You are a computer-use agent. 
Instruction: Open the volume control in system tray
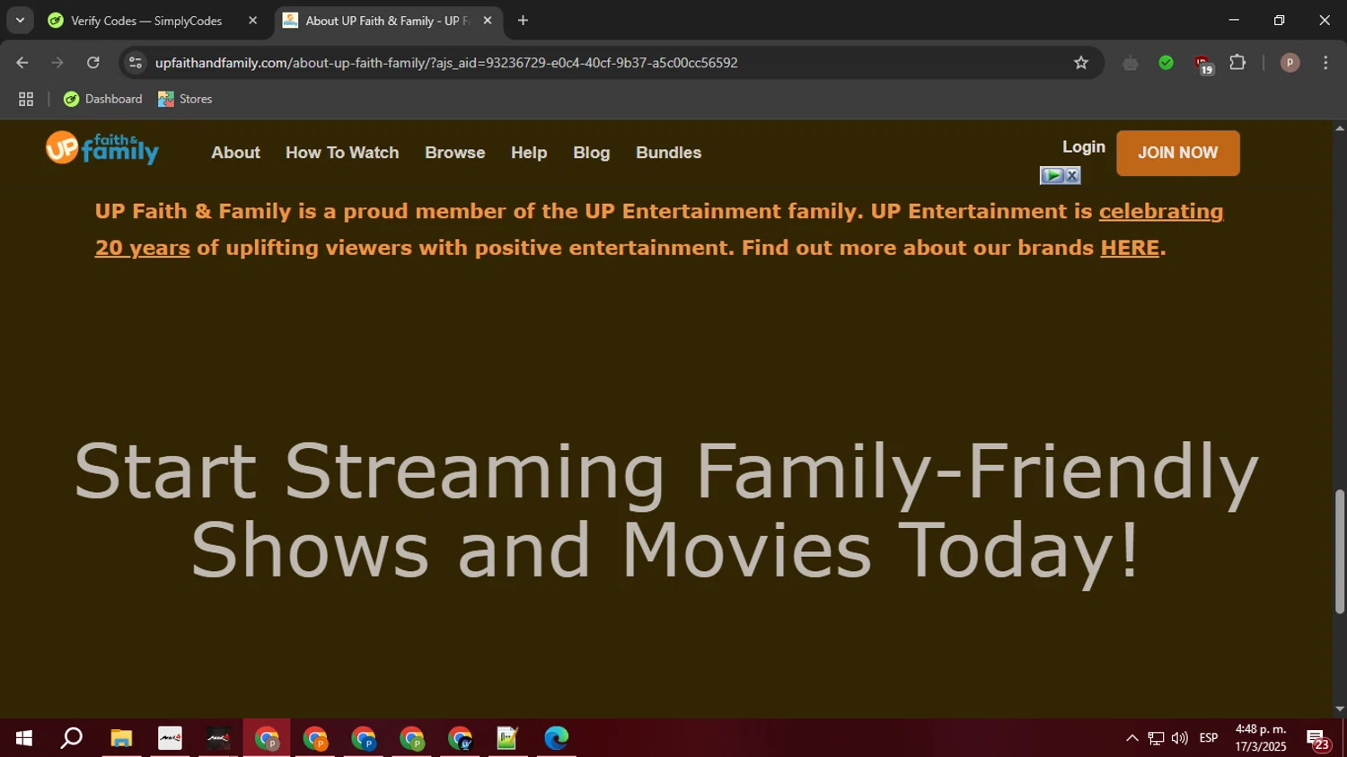[1180, 738]
